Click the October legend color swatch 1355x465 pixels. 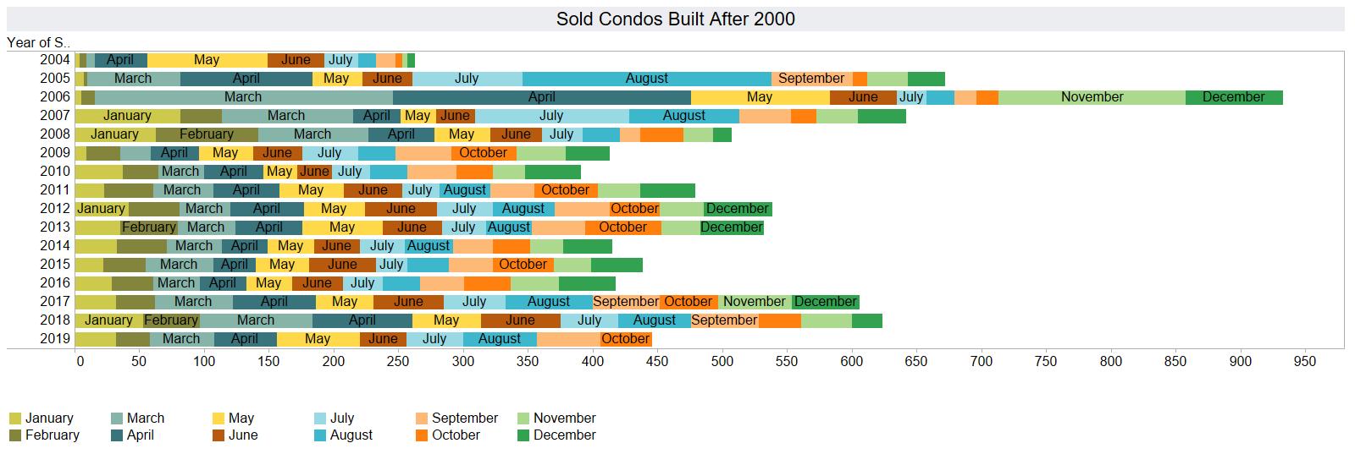point(422,435)
